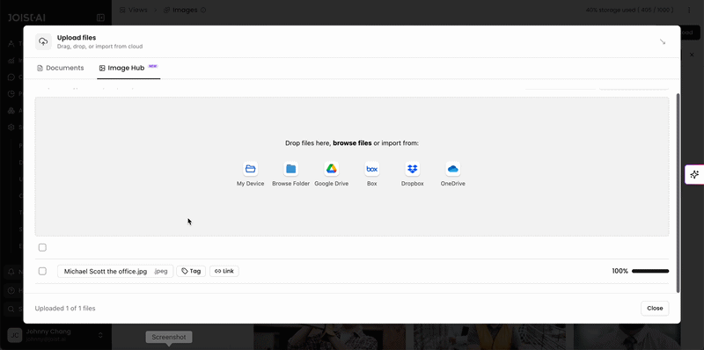The image size is (704, 350).
Task: Click the browse files link
Action: 353,143
